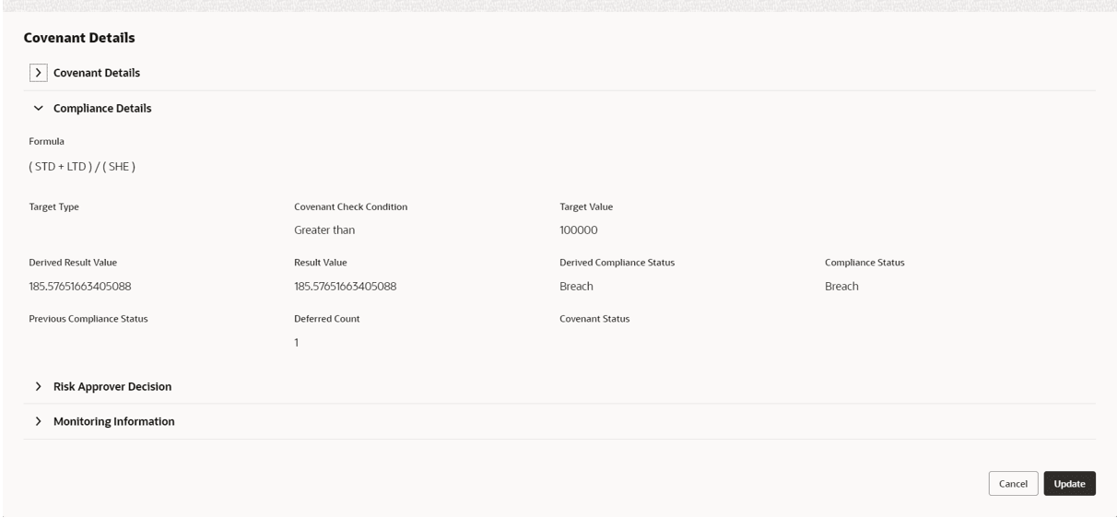Expand the Monitoring Information section
The image size is (1117, 518).
click(x=38, y=421)
